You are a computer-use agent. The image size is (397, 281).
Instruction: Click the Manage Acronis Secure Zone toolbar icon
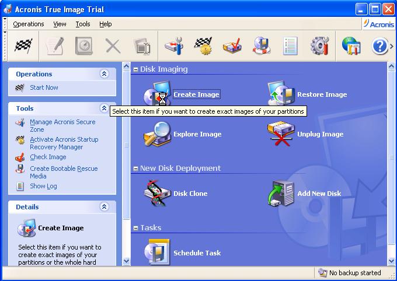[x=173, y=45]
